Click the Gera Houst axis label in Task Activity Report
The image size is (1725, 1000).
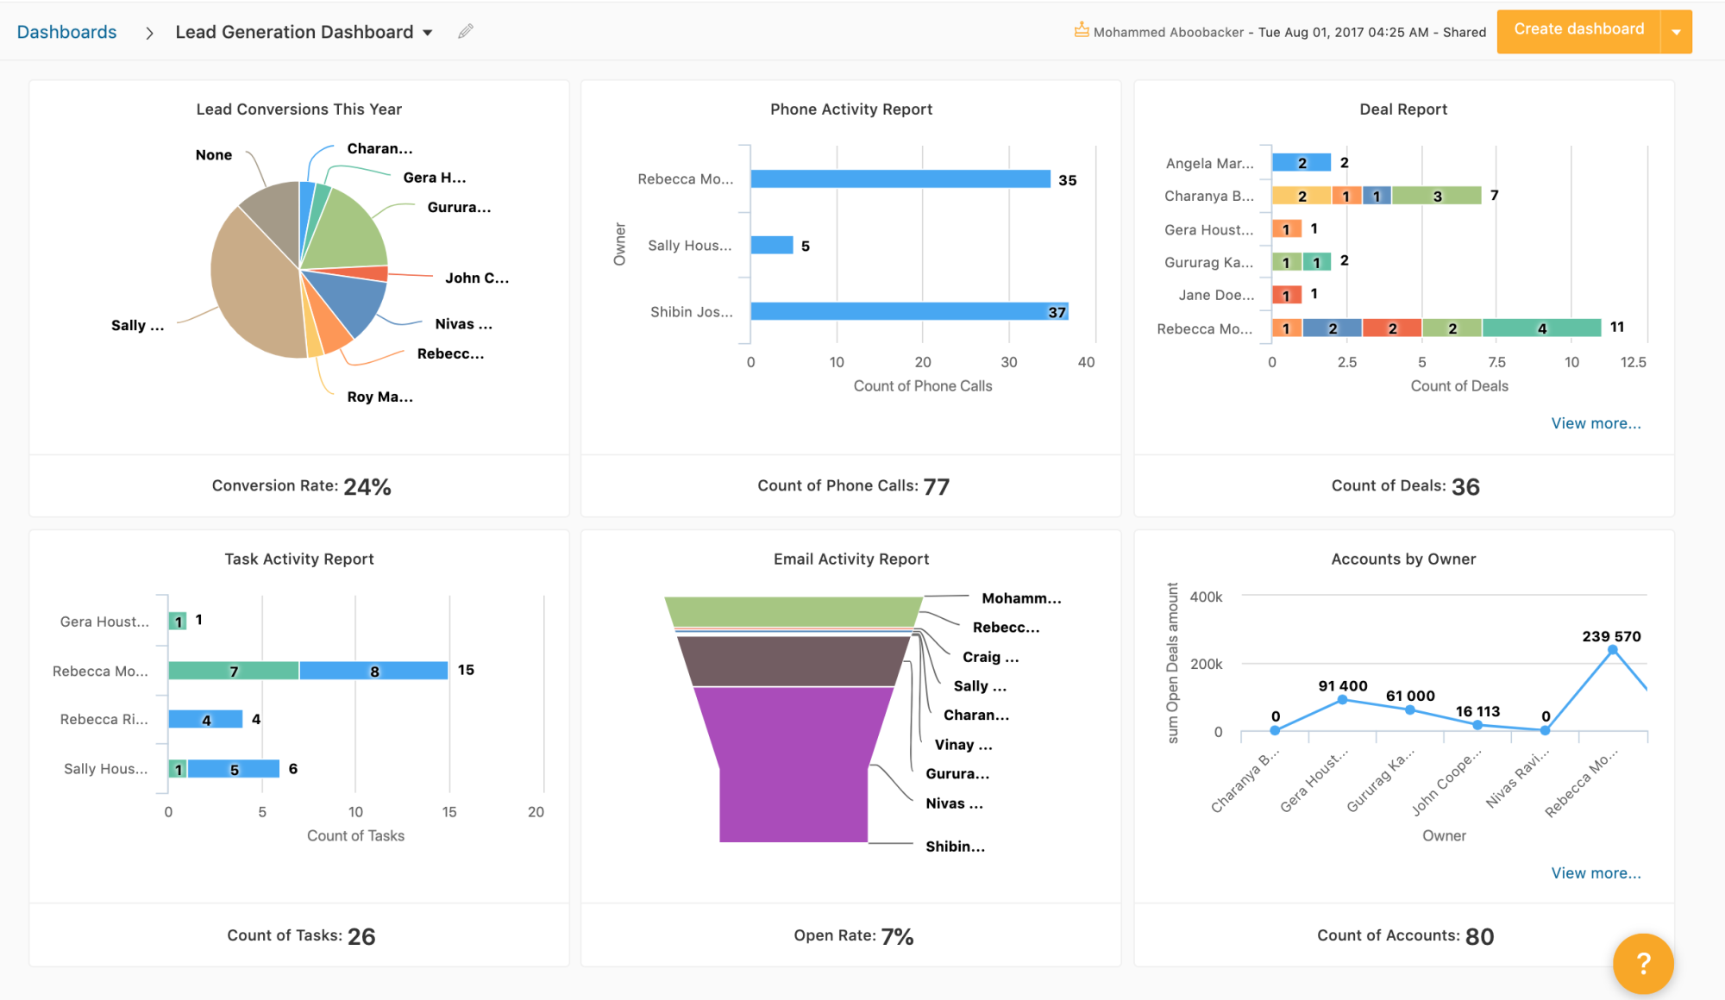tap(103, 621)
